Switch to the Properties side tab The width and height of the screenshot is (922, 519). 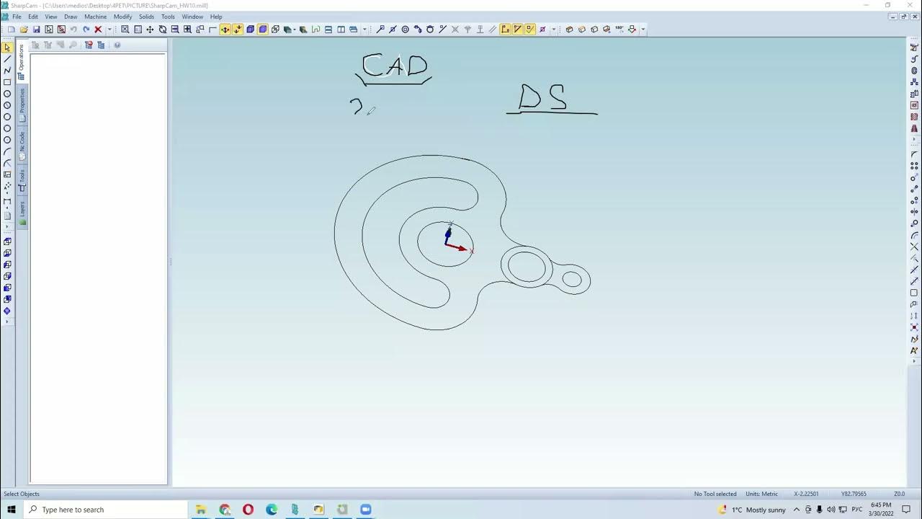[x=22, y=104]
